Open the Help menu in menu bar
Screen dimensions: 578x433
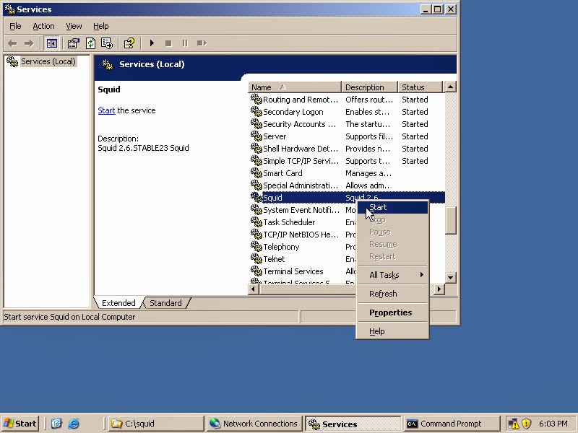click(100, 26)
